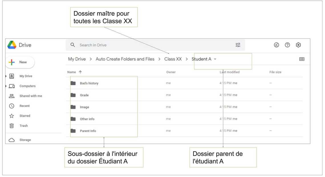This screenshot has width=325, height=177.
Task: Open the offline ready status icon
Action: [276, 45]
